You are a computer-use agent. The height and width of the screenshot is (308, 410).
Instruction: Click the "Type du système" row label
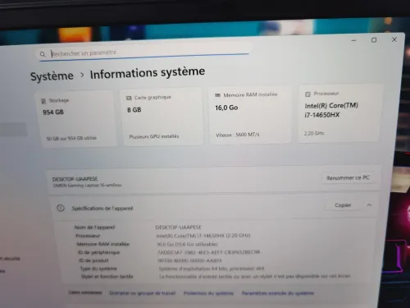coord(98,269)
